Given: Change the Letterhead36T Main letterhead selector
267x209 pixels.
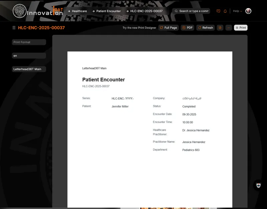Looking at the screenshot, I should pyautogui.click(x=29, y=69).
